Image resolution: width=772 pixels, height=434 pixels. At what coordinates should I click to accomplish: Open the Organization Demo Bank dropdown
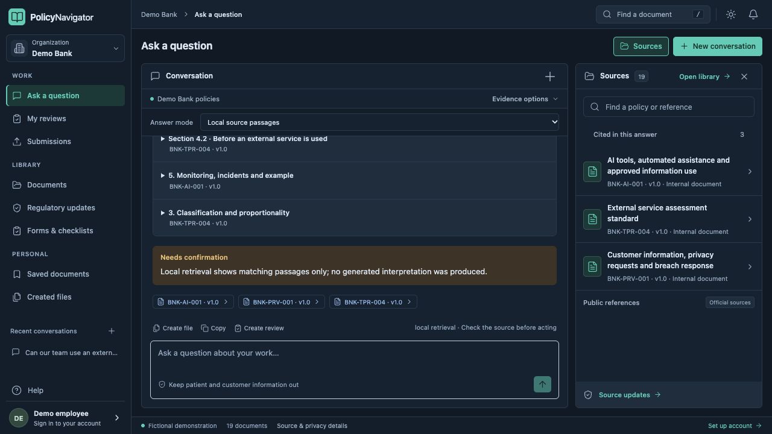point(65,48)
